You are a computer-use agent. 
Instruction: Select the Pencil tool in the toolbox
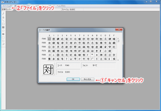(x=3, y=14)
